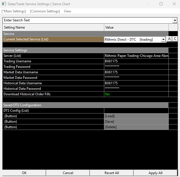180x177 pixels.
Task: Click the Apply All button
Action: click(156, 173)
